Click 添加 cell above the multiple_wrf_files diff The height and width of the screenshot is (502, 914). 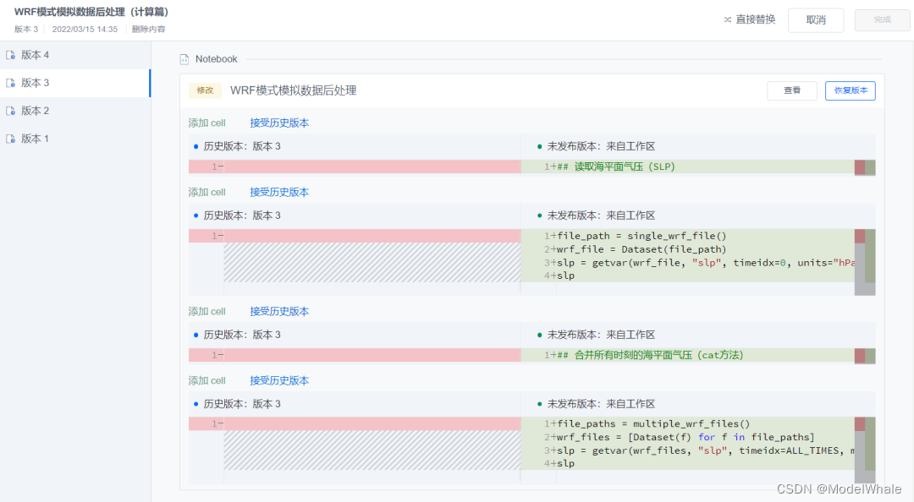pos(207,381)
